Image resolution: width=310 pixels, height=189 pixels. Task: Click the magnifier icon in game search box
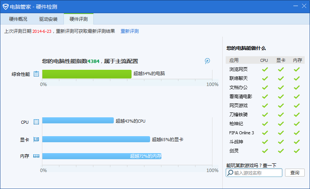coord(230,173)
